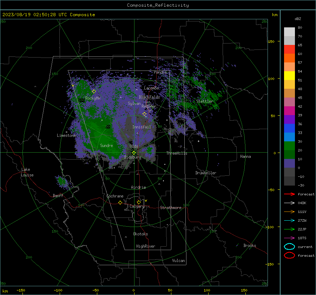Image resolution: width=316 pixels, height=295 pixels.
Task: Click the Sylvan label on map
Action: 134,103
